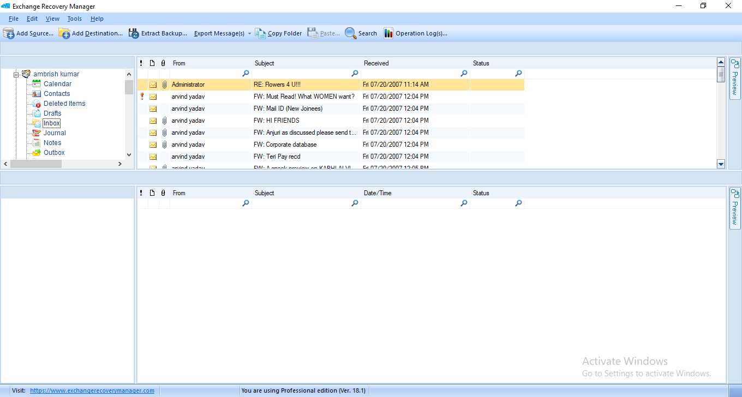This screenshot has height=397, width=742.
Task: Sort bottom list by Date/Time column
Action: point(415,193)
